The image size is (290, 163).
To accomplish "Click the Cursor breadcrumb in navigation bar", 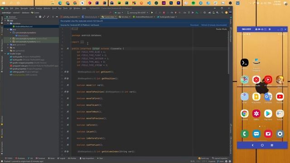I will [35, 13].
